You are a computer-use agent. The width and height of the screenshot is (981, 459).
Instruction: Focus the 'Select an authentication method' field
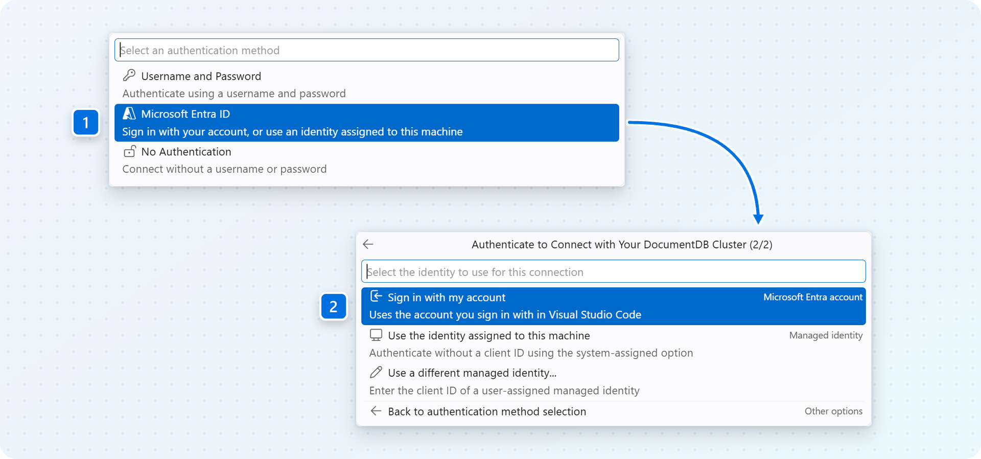point(366,50)
